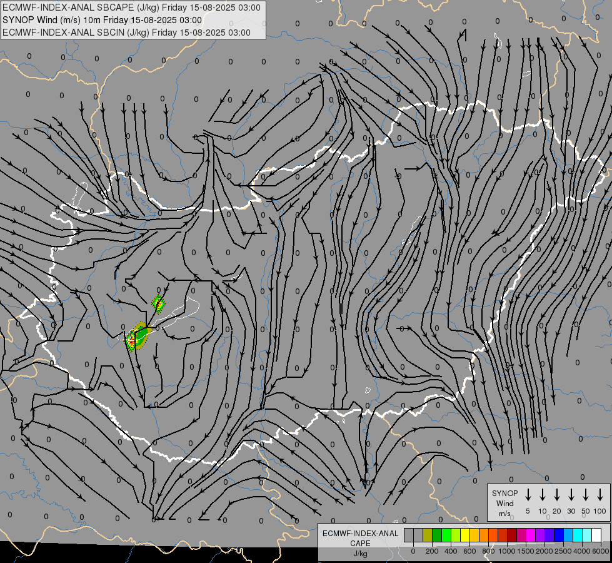This screenshot has height=563, width=612.
Task: Click the olive swatch in CAPE legend
Action: point(428,535)
